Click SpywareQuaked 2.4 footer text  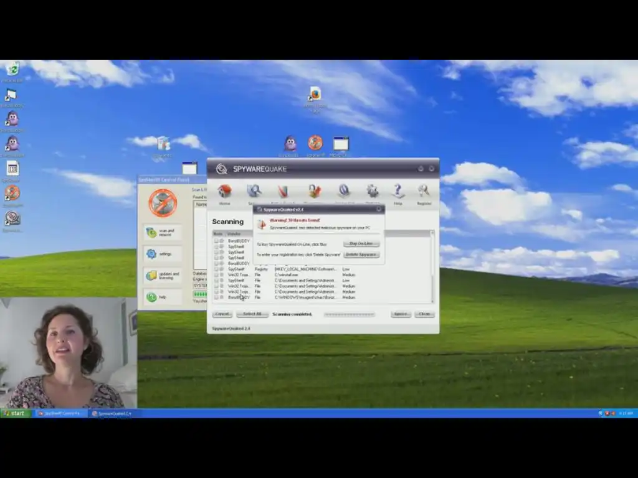(x=231, y=329)
